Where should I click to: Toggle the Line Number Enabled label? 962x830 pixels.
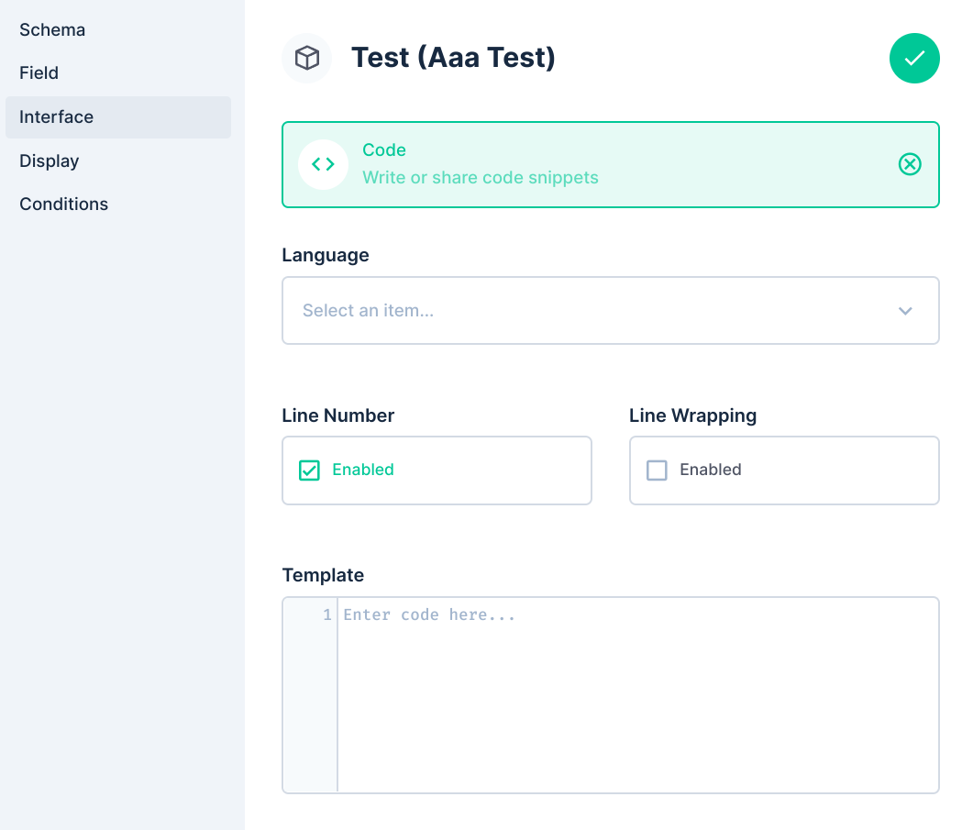[x=363, y=470]
